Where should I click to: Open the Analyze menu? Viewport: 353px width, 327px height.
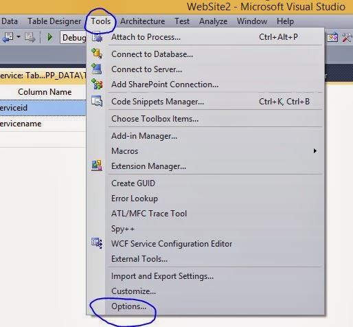pyautogui.click(x=213, y=21)
